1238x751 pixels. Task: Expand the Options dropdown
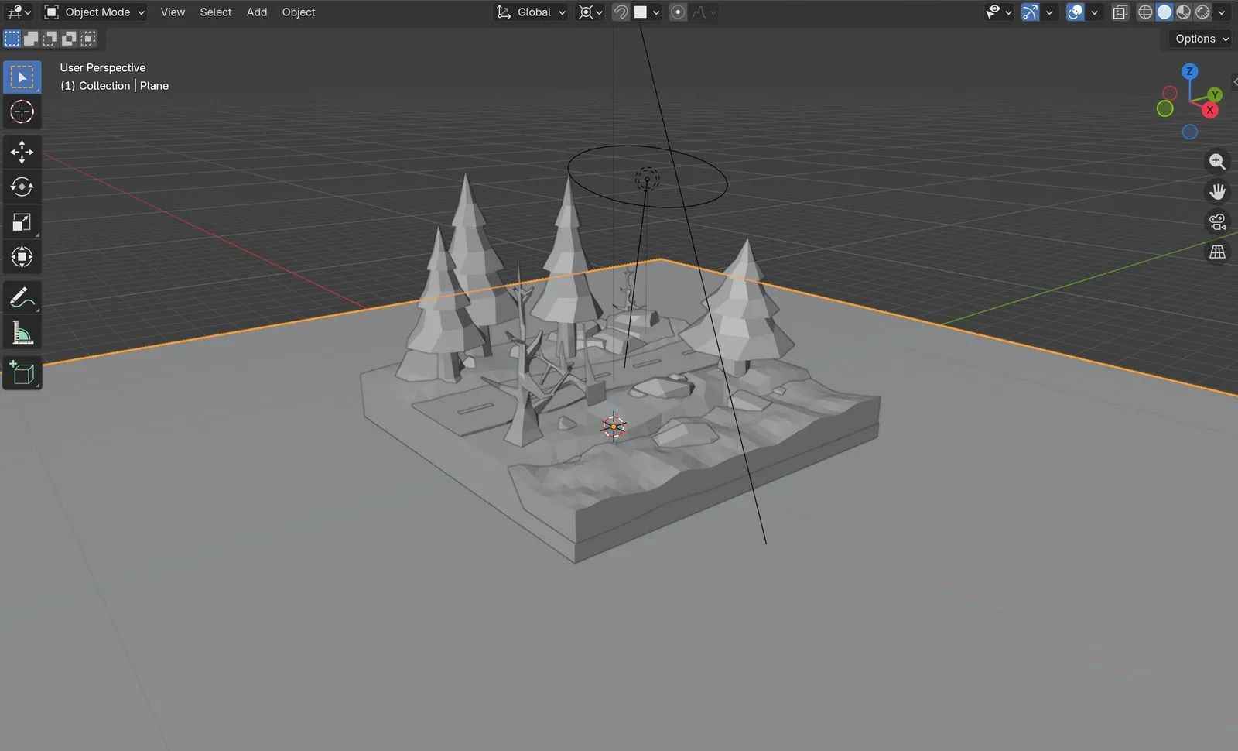pos(1202,39)
